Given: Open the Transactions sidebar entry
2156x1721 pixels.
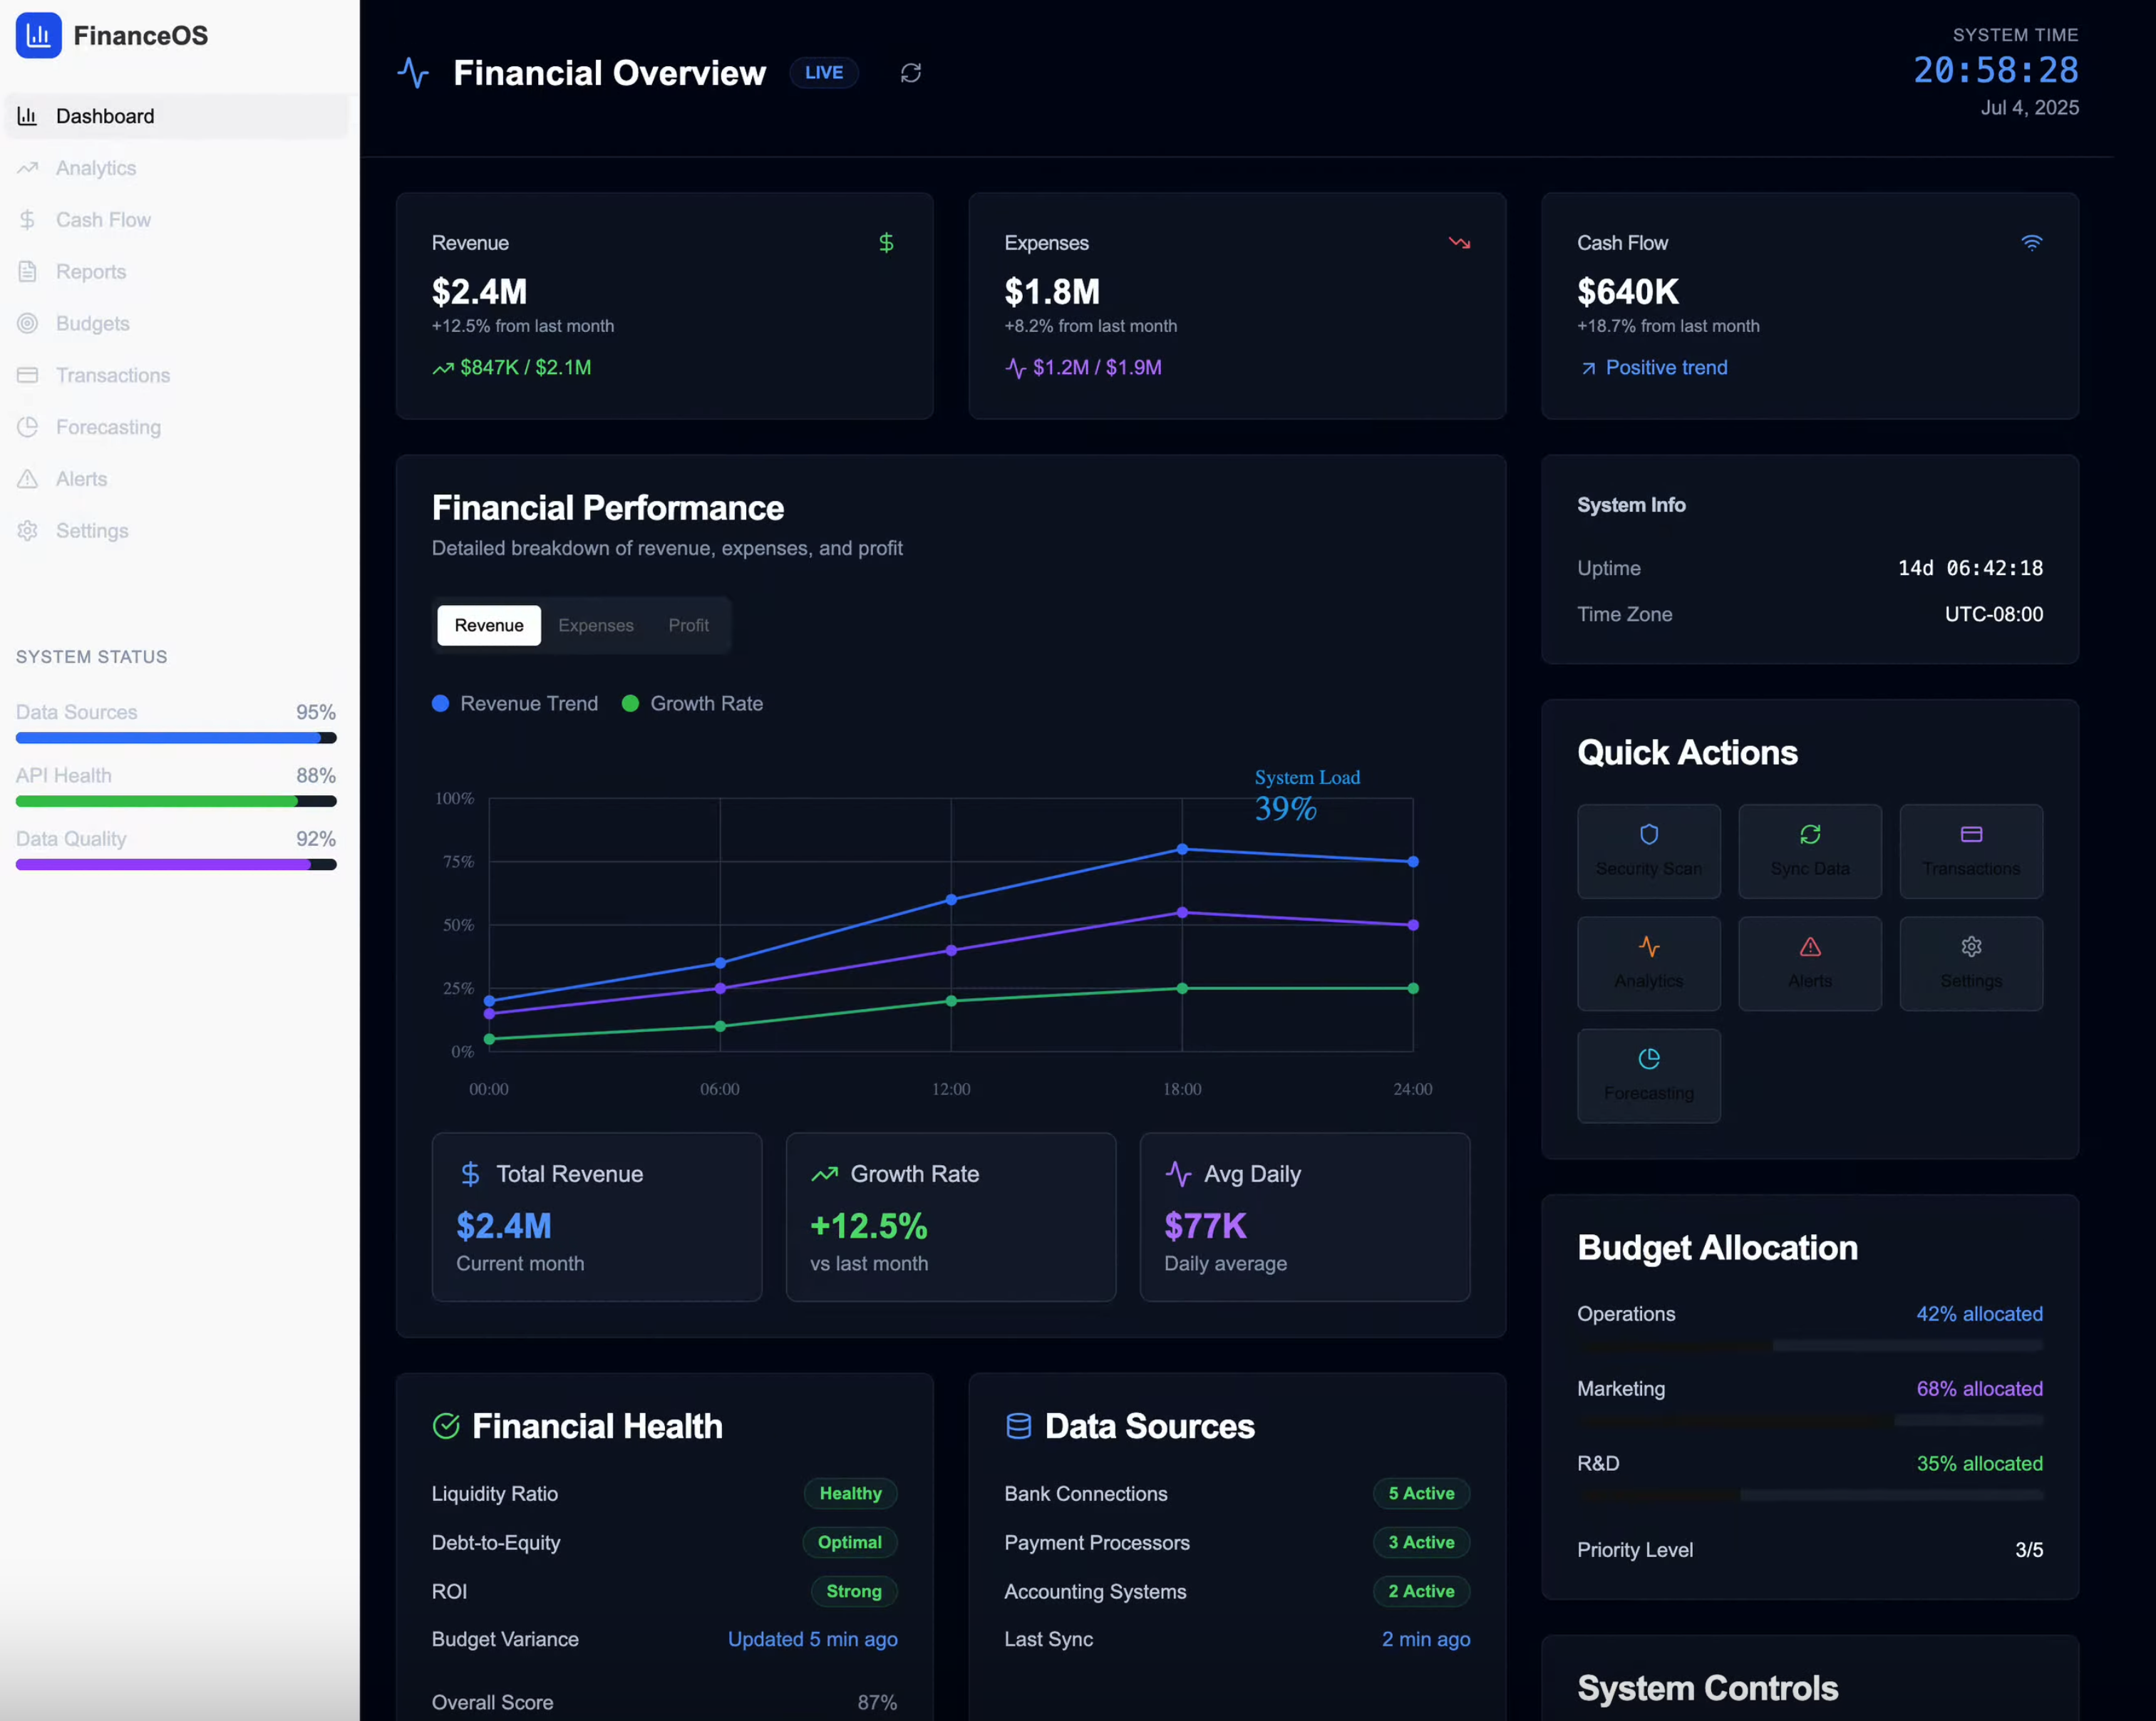Looking at the screenshot, I should click(x=112, y=375).
